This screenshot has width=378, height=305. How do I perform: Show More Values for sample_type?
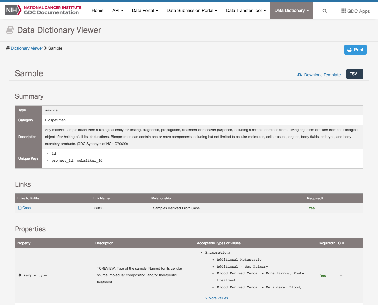(216, 298)
